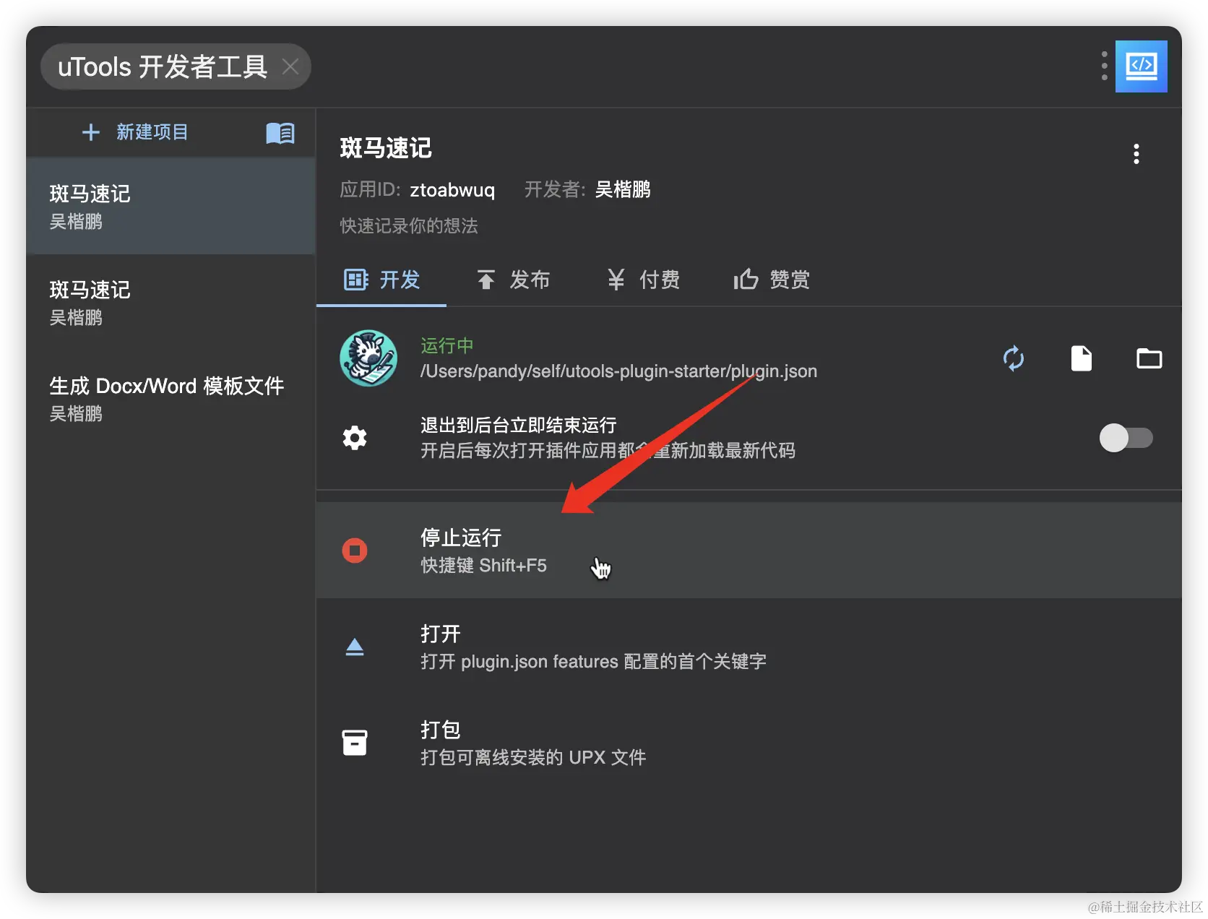Click developer name 吴楷鹏 in header
The image size is (1208, 919).
point(623,190)
